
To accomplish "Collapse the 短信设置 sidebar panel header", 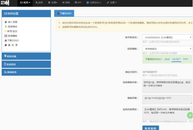I will 26,14.
